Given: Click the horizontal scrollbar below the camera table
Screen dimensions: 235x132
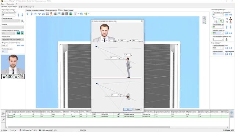Looking at the screenshot, I should pyautogui.click(x=89, y=127).
